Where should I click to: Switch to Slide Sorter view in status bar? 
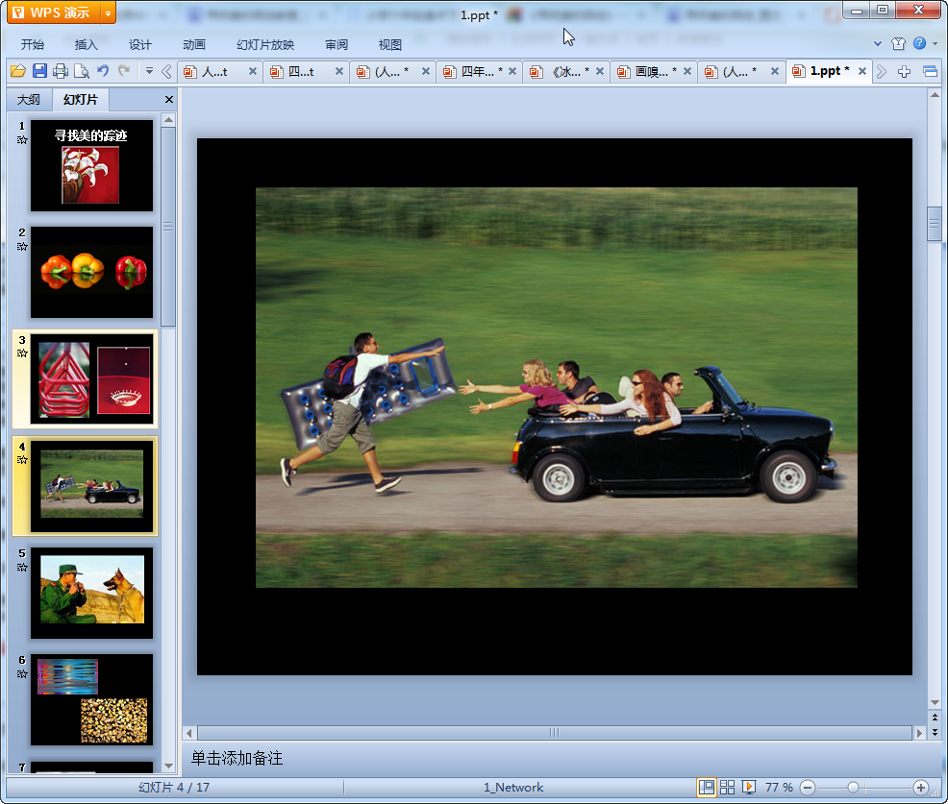[727, 787]
